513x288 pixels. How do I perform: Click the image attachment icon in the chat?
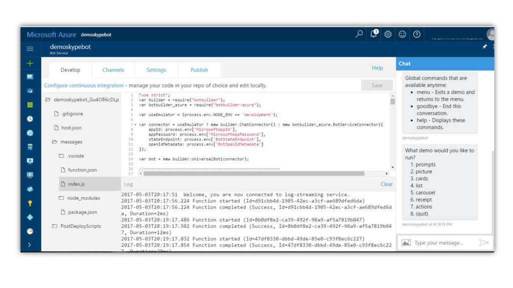pos(406,242)
